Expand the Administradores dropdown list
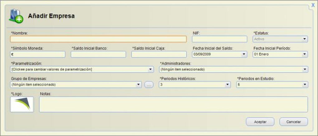 pyautogui.click(x=304, y=69)
